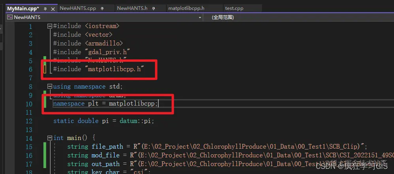
Task: Collapse the main function at line 14
Action: (50, 138)
